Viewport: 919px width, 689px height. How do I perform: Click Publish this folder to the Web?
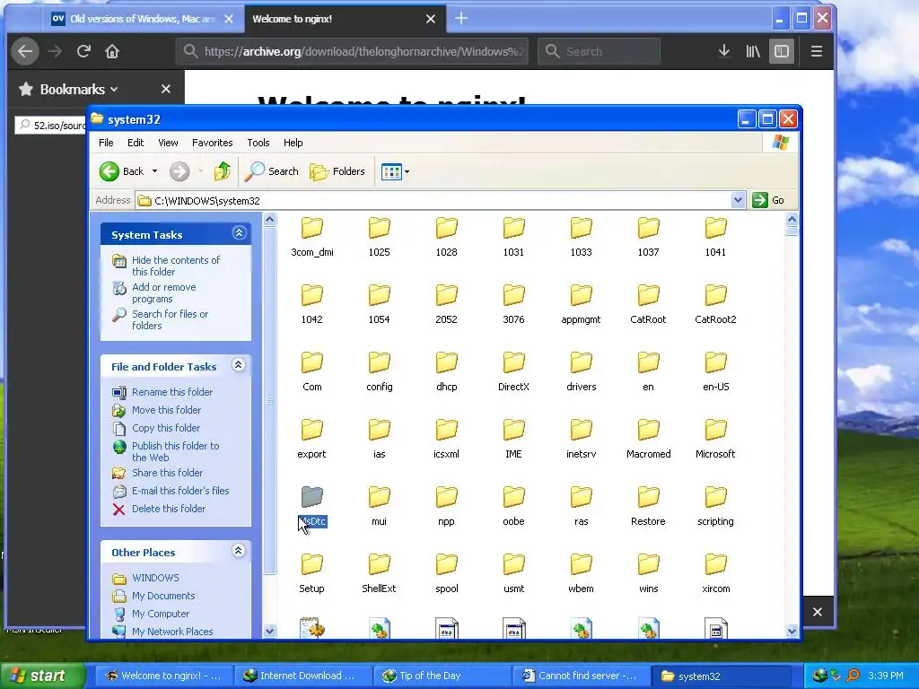[x=175, y=451]
